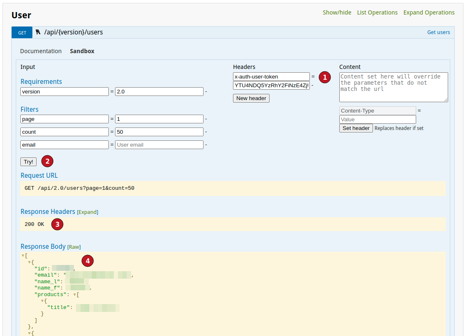This screenshot has height=336, width=466.
Task: Click the Request URL heading
Action: pos(39,176)
